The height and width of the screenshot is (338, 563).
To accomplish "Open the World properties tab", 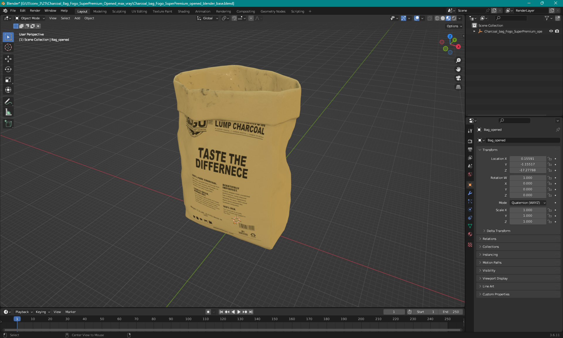I will pyautogui.click(x=470, y=174).
